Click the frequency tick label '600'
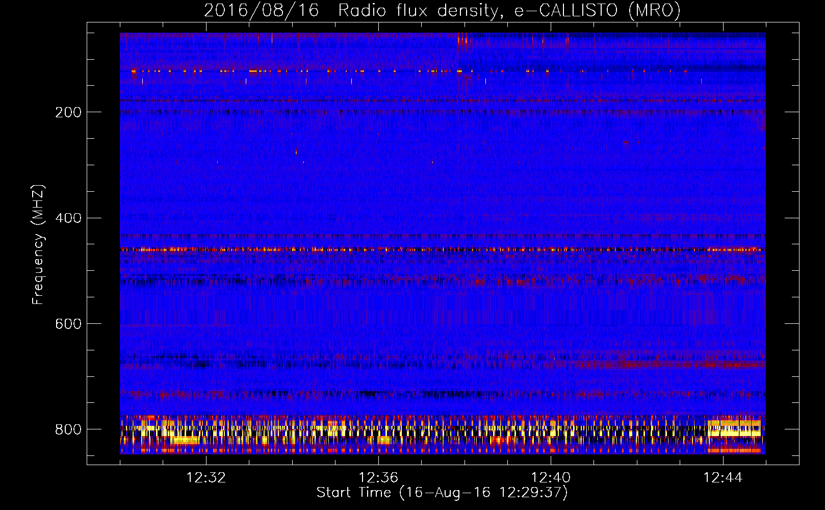Screen dimensions: 825x510 tap(68, 324)
